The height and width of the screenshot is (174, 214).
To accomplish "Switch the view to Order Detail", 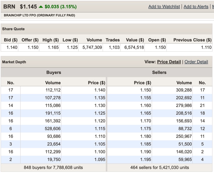I will coord(196,62).
